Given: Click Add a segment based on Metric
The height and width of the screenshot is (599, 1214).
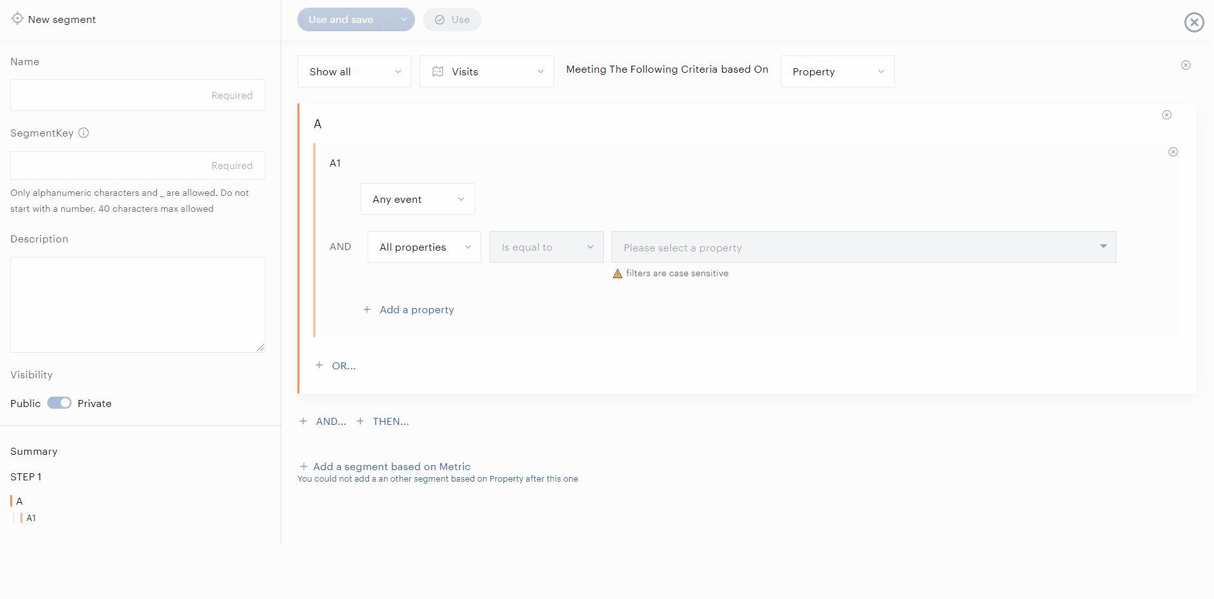Looking at the screenshot, I should (x=391, y=466).
